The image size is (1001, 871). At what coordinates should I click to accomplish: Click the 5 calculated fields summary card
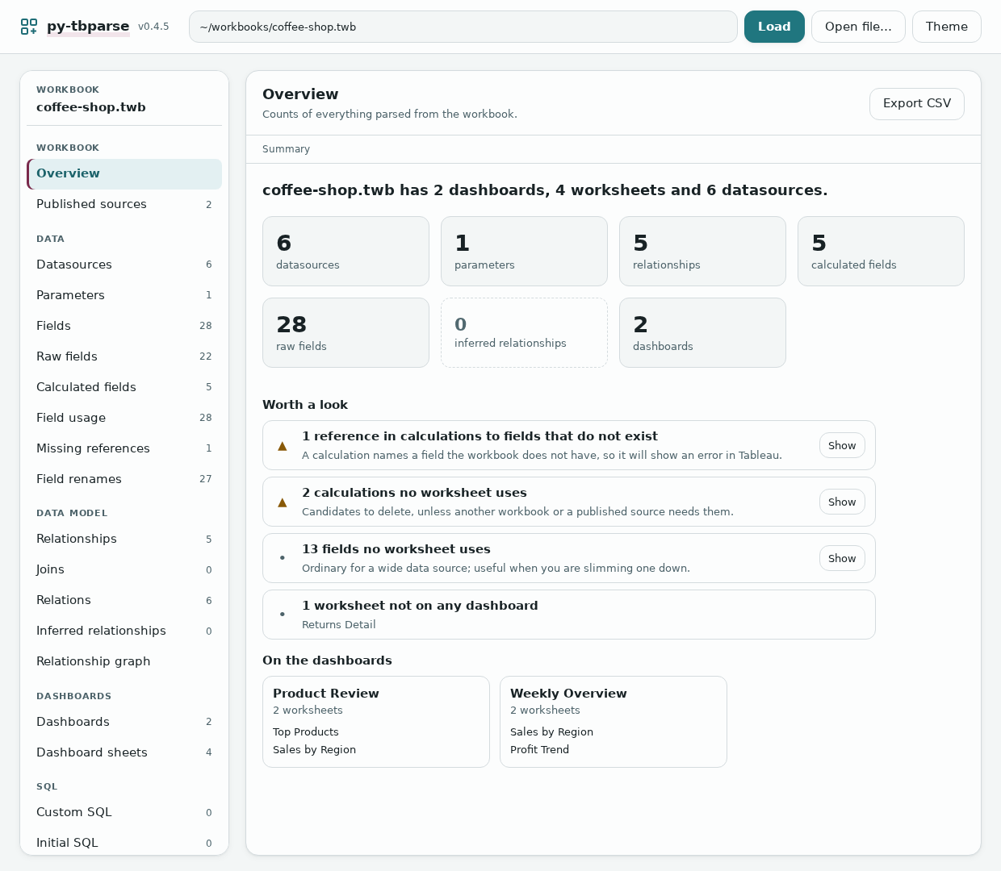[881, 251]
